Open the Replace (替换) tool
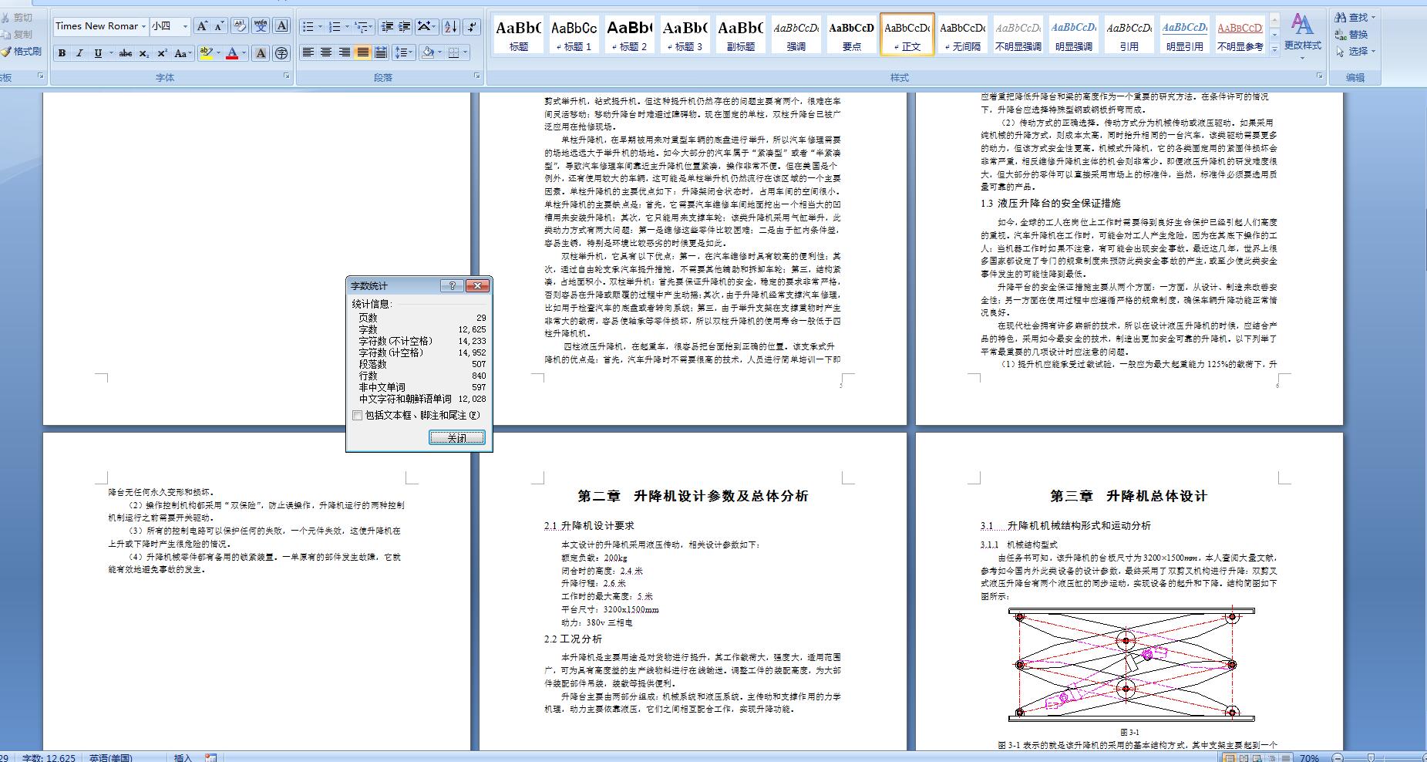The height and width of the screenshot is (762, 1427). click(x=1352, y=34)
